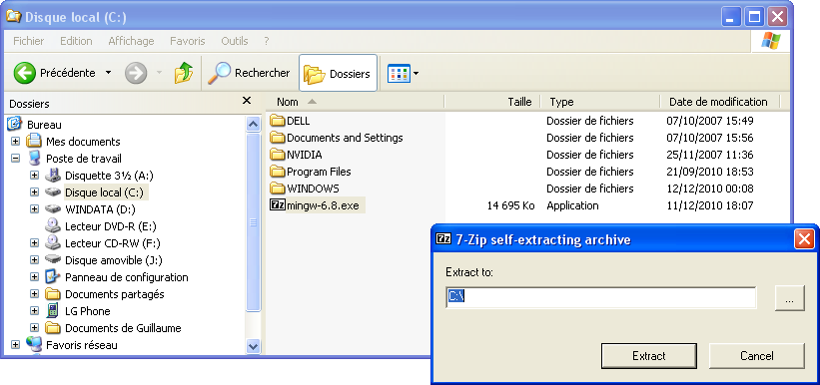
Task: Select the NVIDIA folder icon
Action: coord(278,155)
